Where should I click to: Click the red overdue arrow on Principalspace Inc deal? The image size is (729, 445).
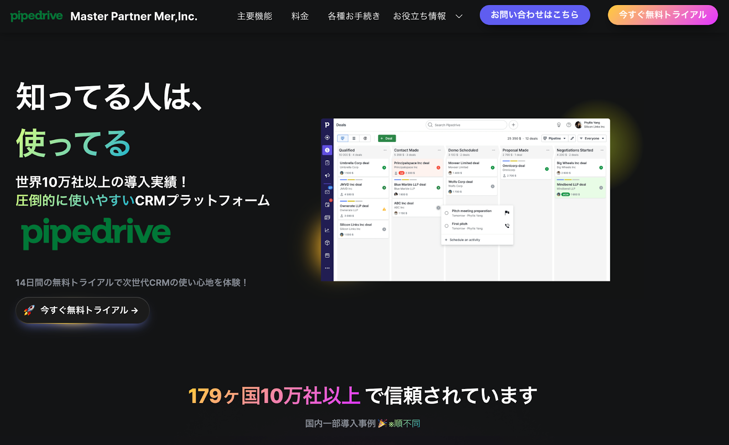tap(438, 168)
